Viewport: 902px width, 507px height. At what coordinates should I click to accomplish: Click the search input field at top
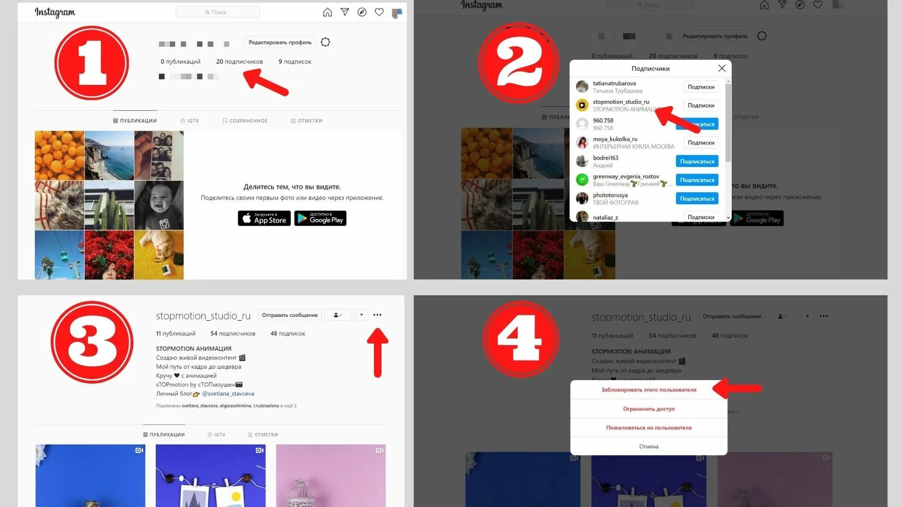point(218,12)
